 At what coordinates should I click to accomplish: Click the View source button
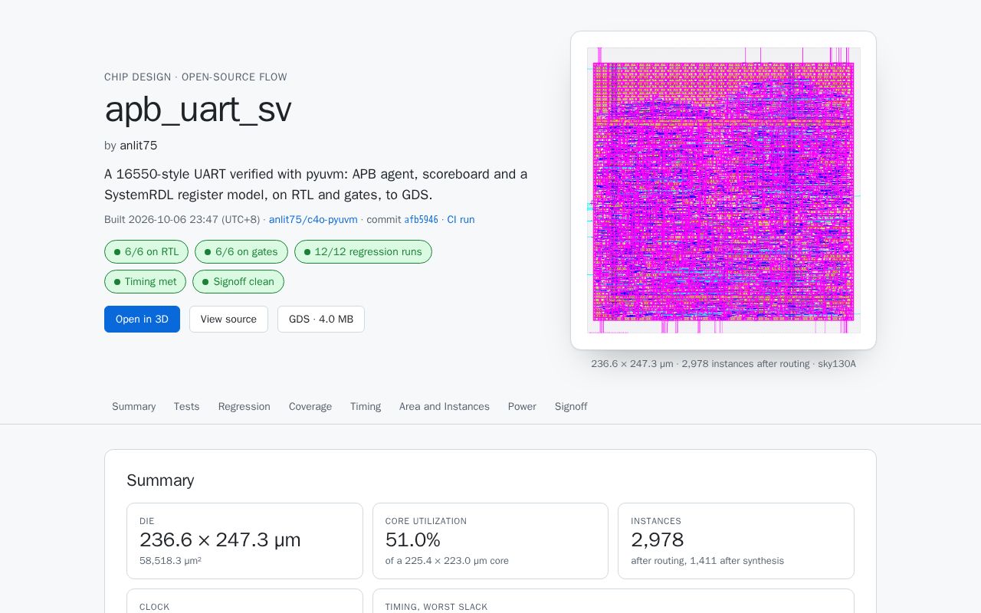click(228, 319)
